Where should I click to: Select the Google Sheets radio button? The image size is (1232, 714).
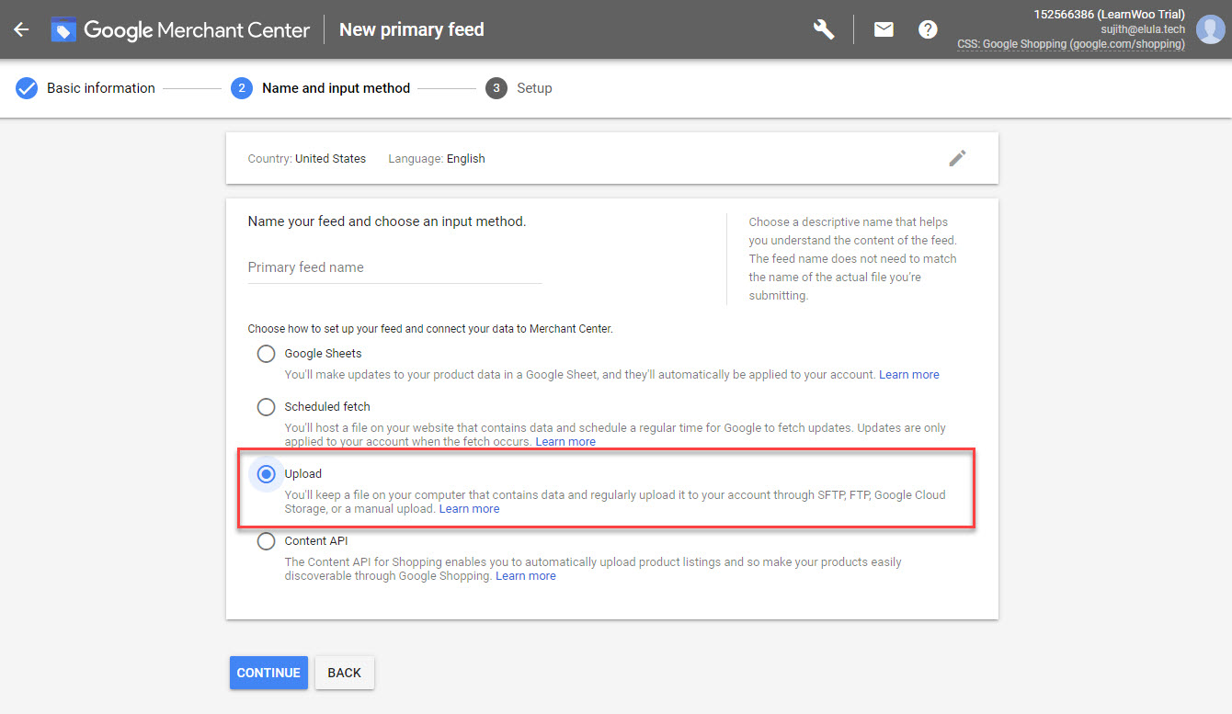(x=266, y=354)
